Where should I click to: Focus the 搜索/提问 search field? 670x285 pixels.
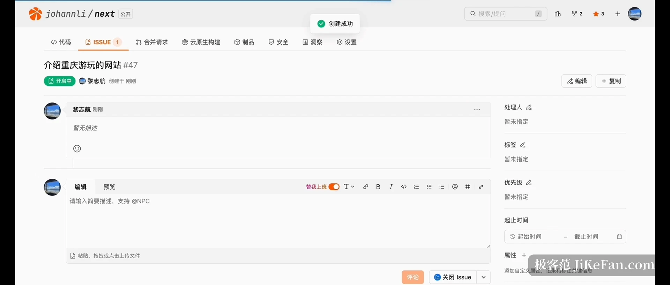(x=506, y=14)
